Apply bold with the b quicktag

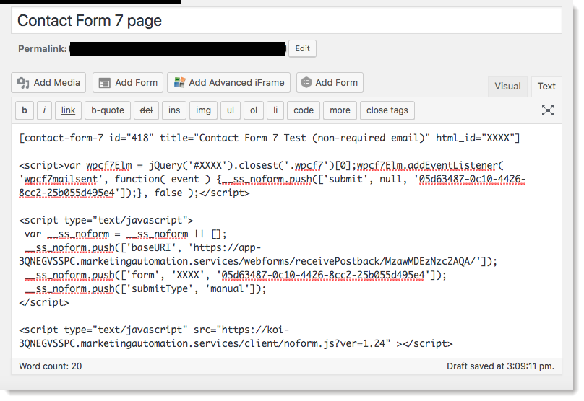[x=25, y=110]
